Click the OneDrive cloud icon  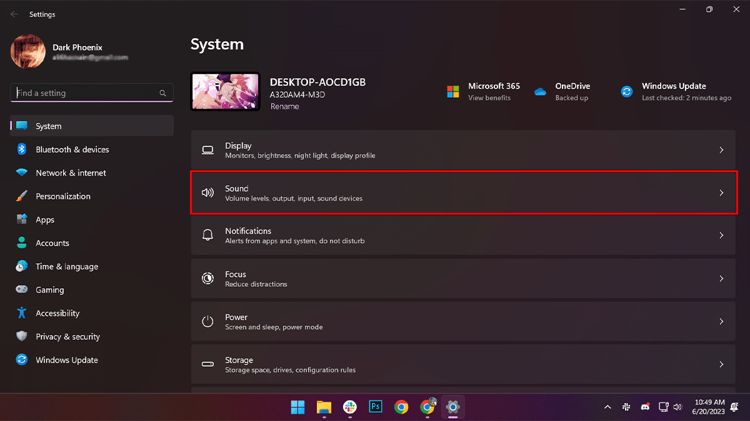pyautogui.click(x=539, y=91)
